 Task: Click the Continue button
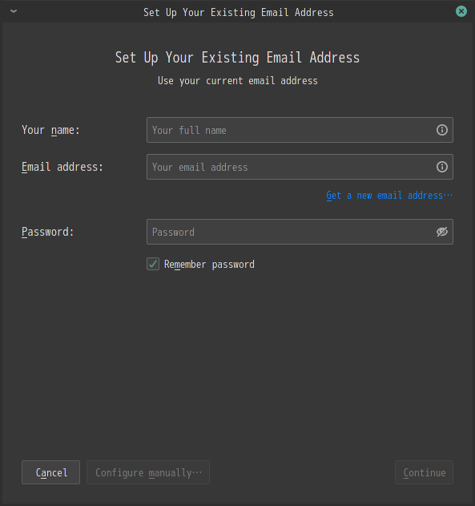(x=424, y=472)
